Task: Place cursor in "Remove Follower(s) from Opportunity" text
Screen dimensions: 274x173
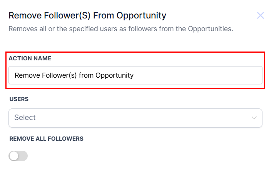Action: pyautogui.click(x=74, y=75)
